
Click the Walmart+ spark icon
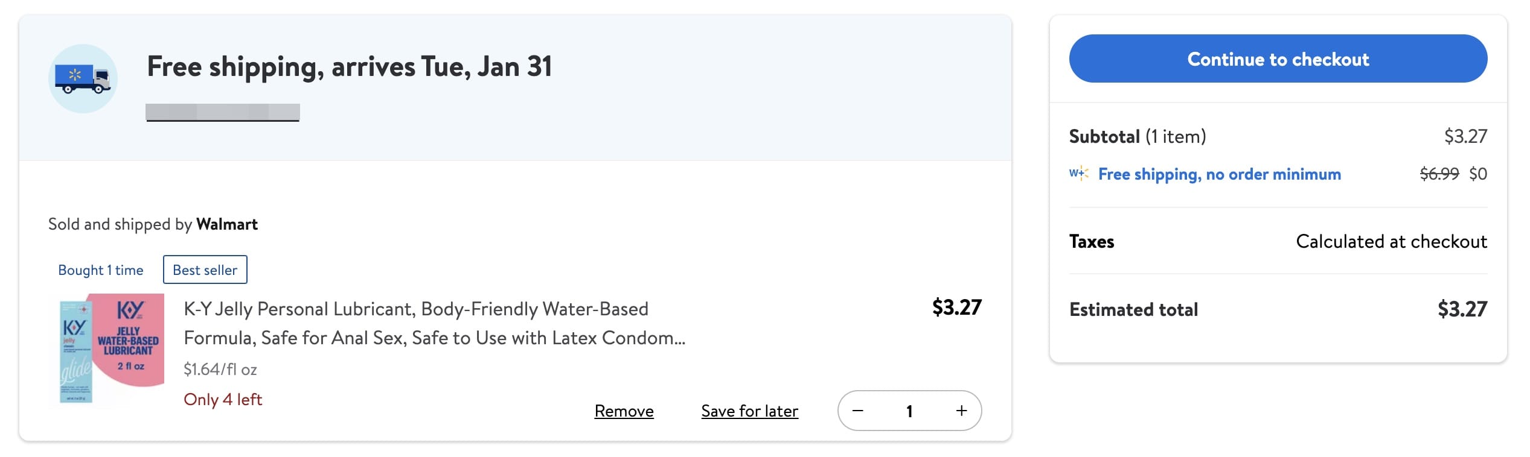(x=1078, y=174)
